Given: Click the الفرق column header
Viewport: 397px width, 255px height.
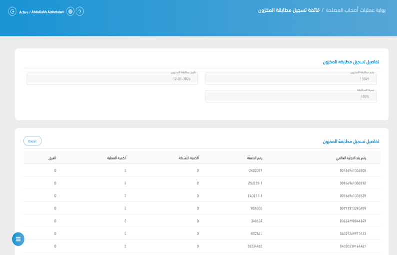Looking at the screenshot, I should click(52, 158).
